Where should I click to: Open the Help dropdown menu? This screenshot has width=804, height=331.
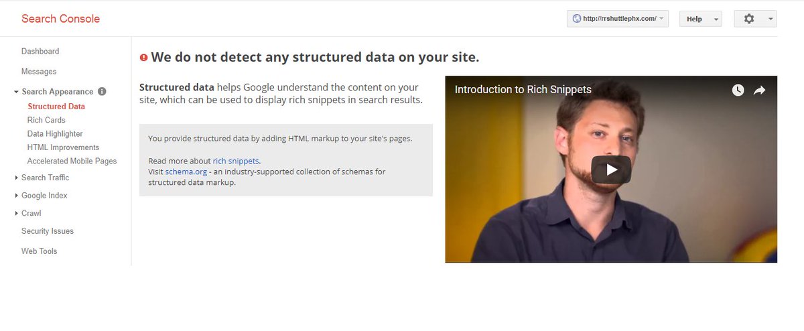(x=701, y=19)
